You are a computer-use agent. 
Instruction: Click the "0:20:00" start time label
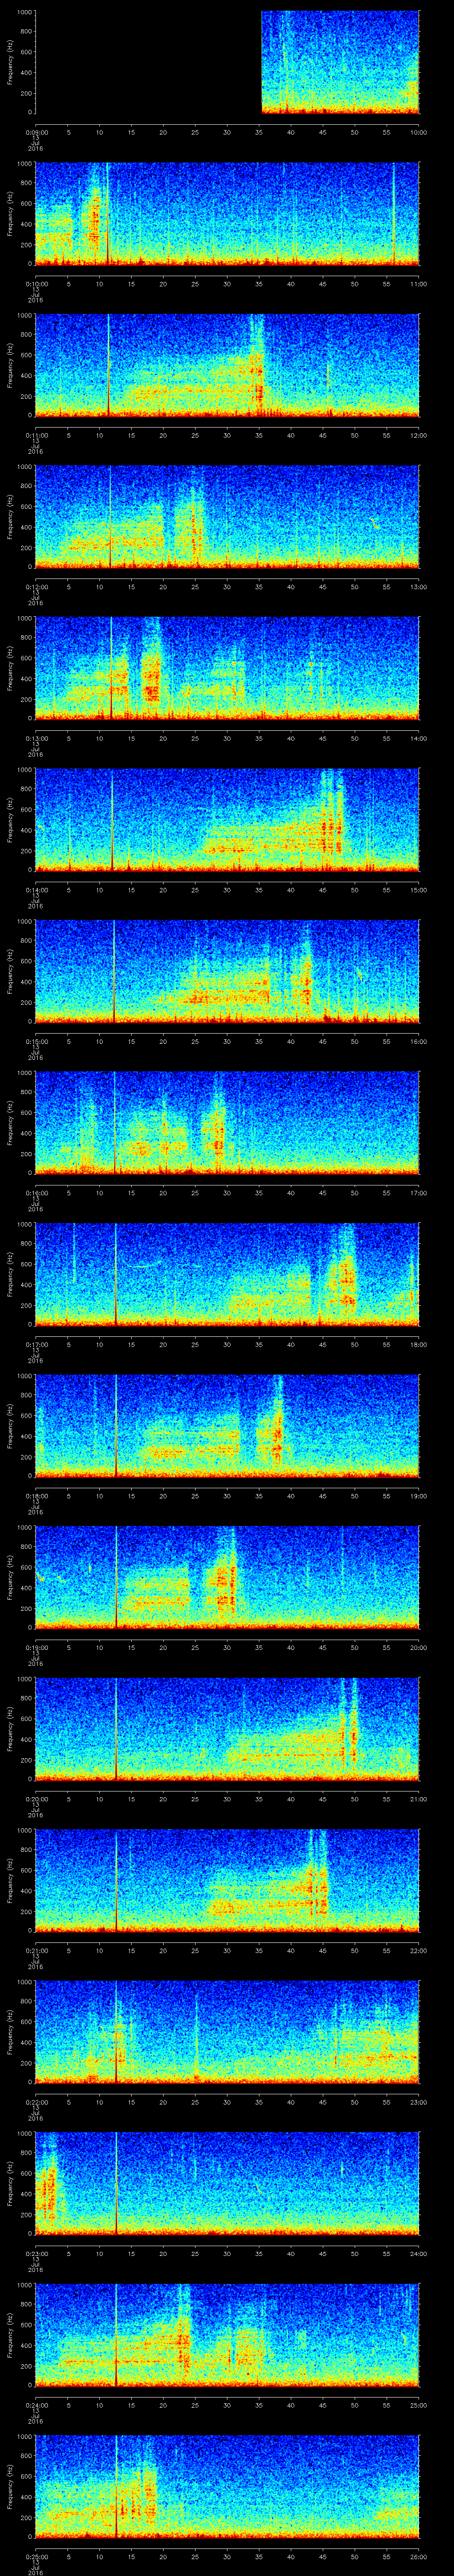pos(36,1799)
